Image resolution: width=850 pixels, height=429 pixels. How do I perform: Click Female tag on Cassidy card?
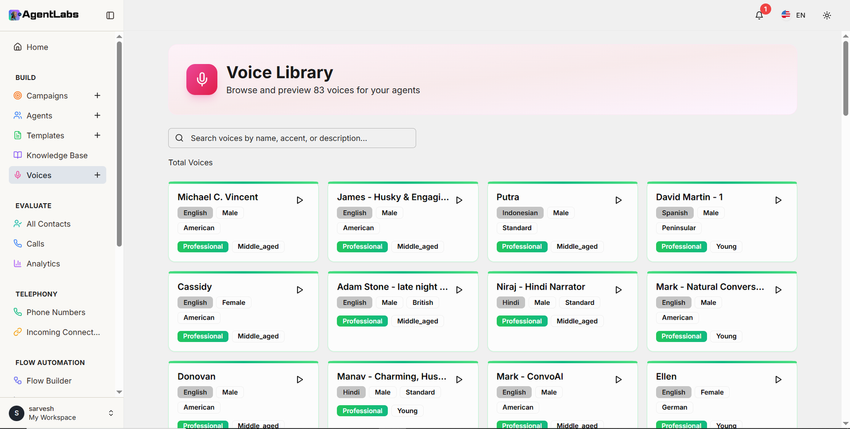click(234, 302)
